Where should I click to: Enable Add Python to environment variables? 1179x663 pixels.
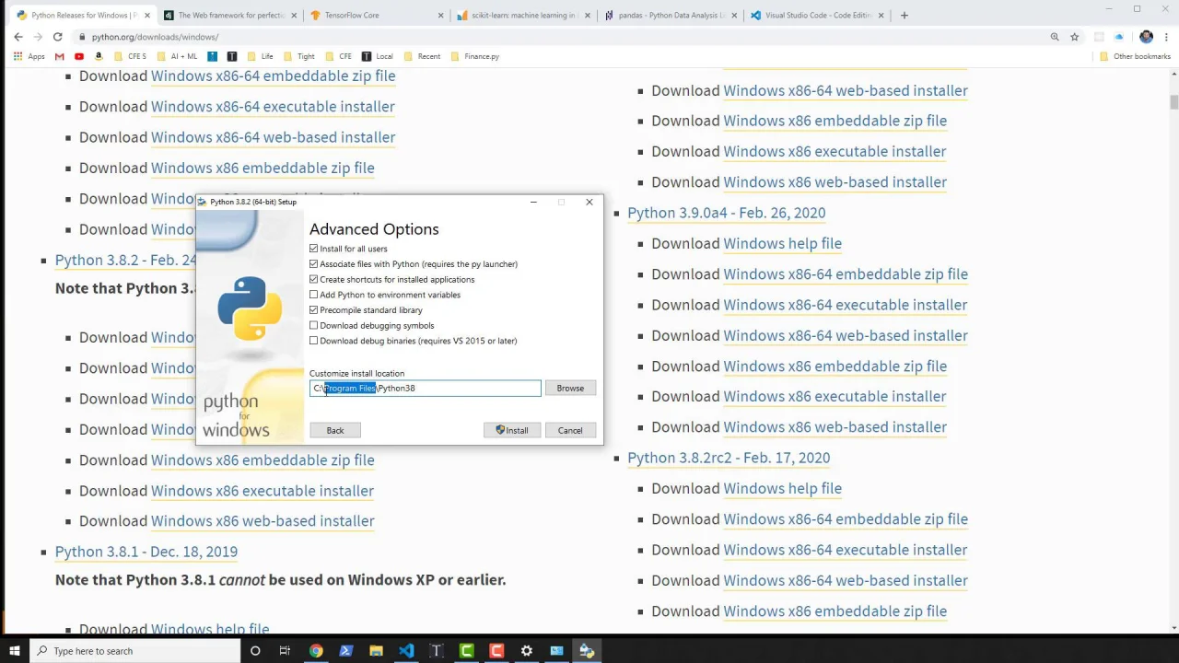(314, 295)
